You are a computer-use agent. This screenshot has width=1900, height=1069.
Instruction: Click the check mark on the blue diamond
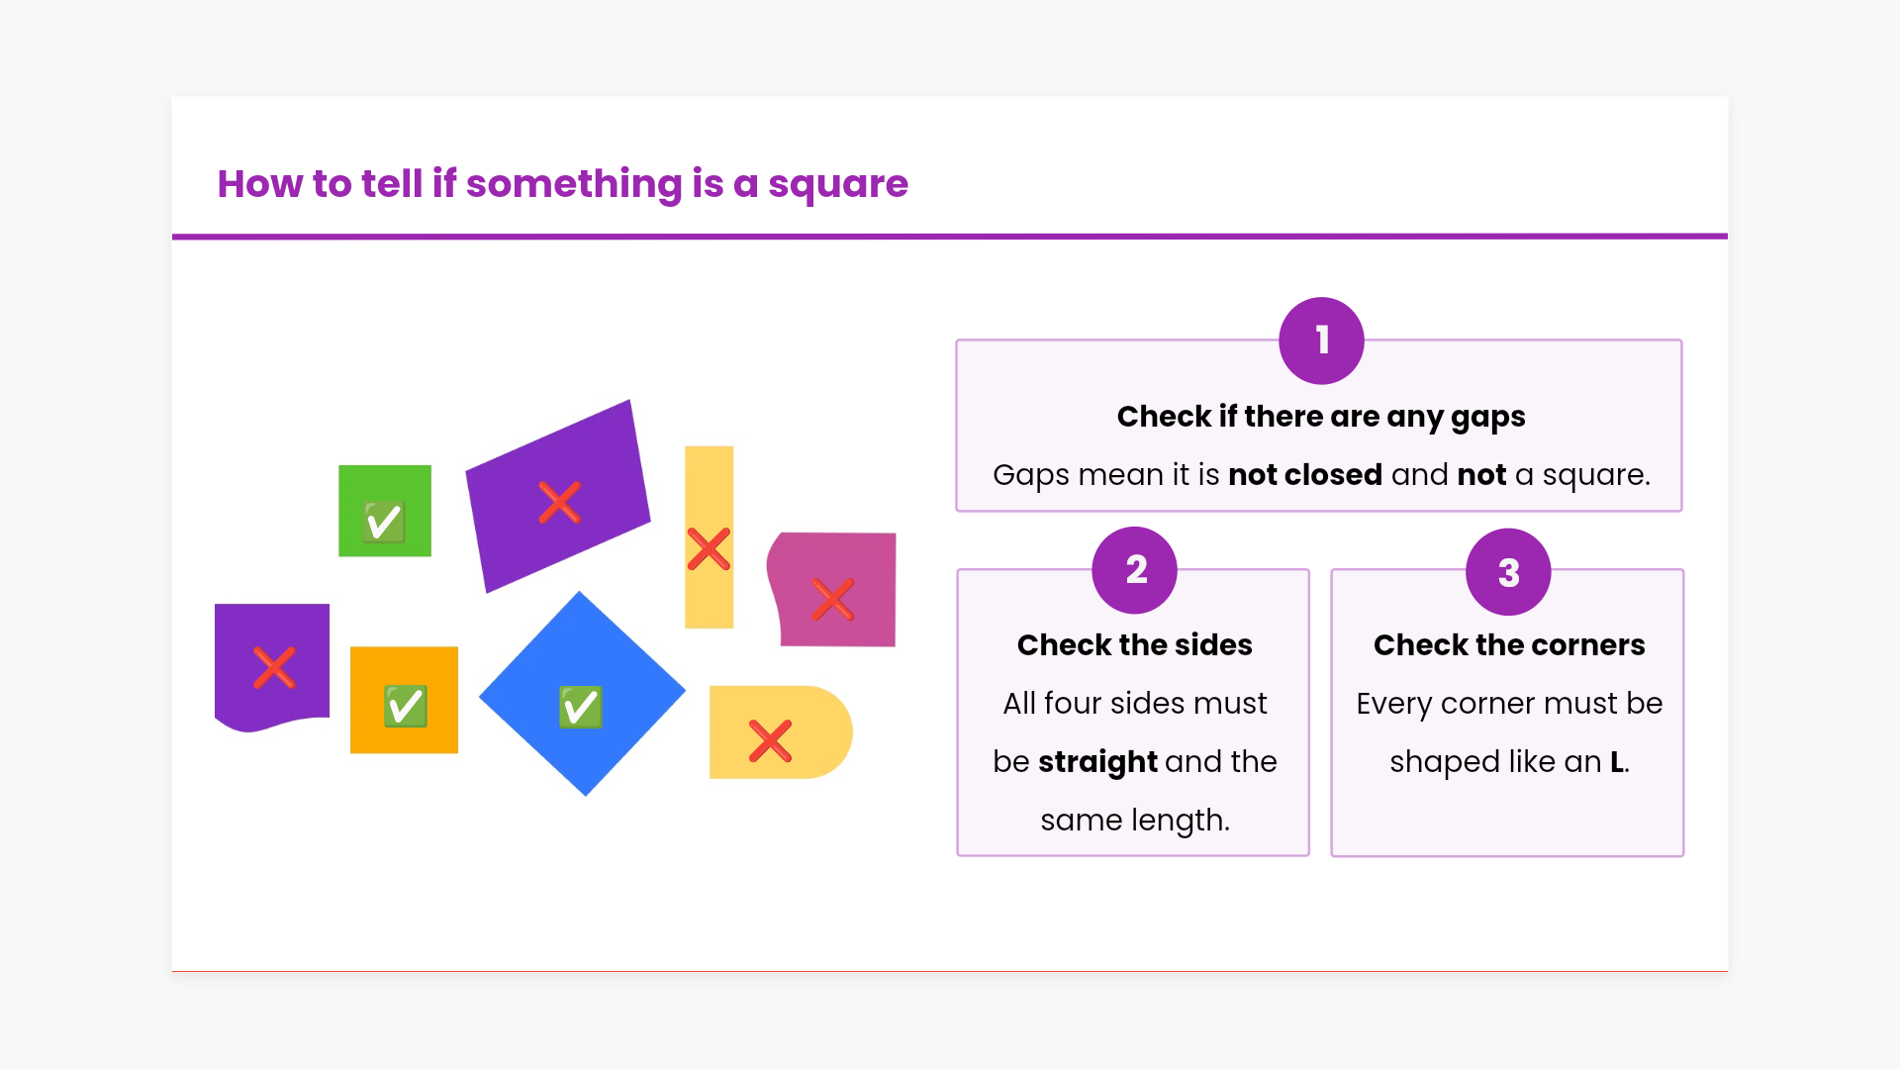pos(581,707)
